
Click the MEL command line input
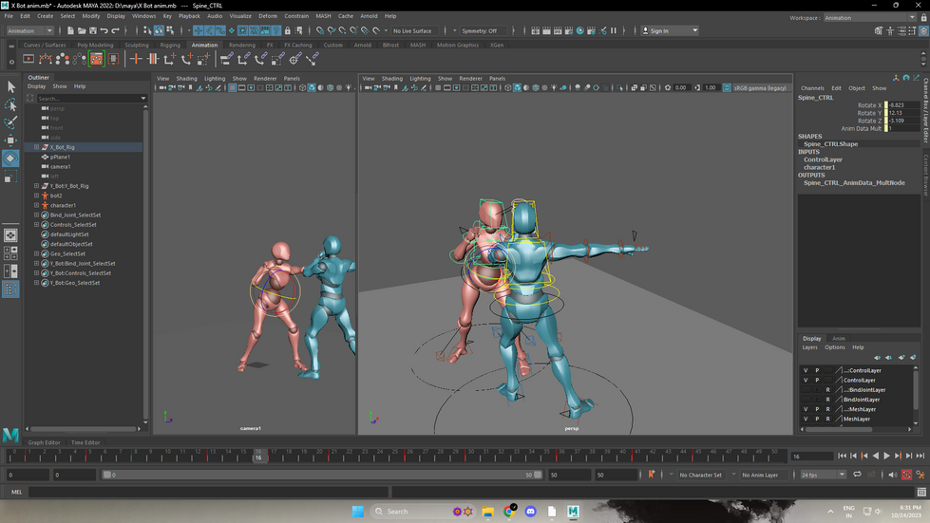point(208,492)
